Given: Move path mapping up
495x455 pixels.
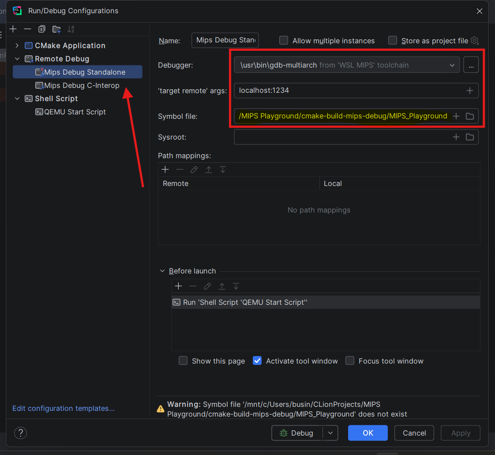Looking at the screenshot, I should click(208, 170).
